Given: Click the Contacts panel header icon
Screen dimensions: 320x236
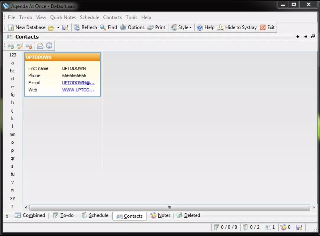Looking at the screenshot, I should pos(9,37).
